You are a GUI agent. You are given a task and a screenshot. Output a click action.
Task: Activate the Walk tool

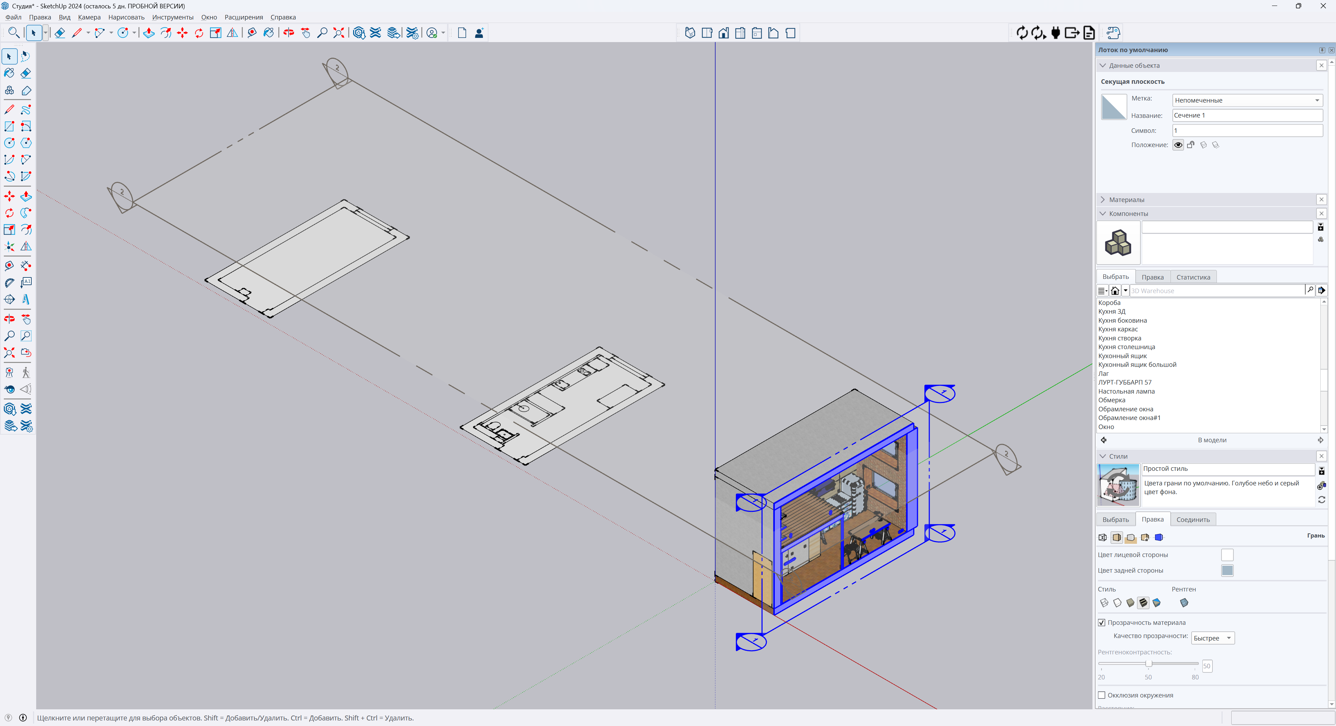point(26,373)
